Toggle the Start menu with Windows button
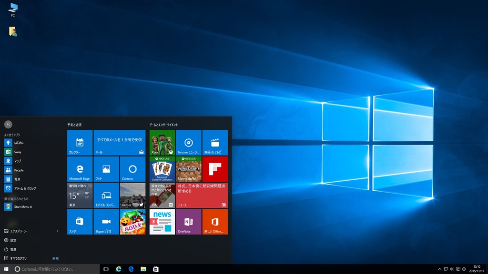 6,269
